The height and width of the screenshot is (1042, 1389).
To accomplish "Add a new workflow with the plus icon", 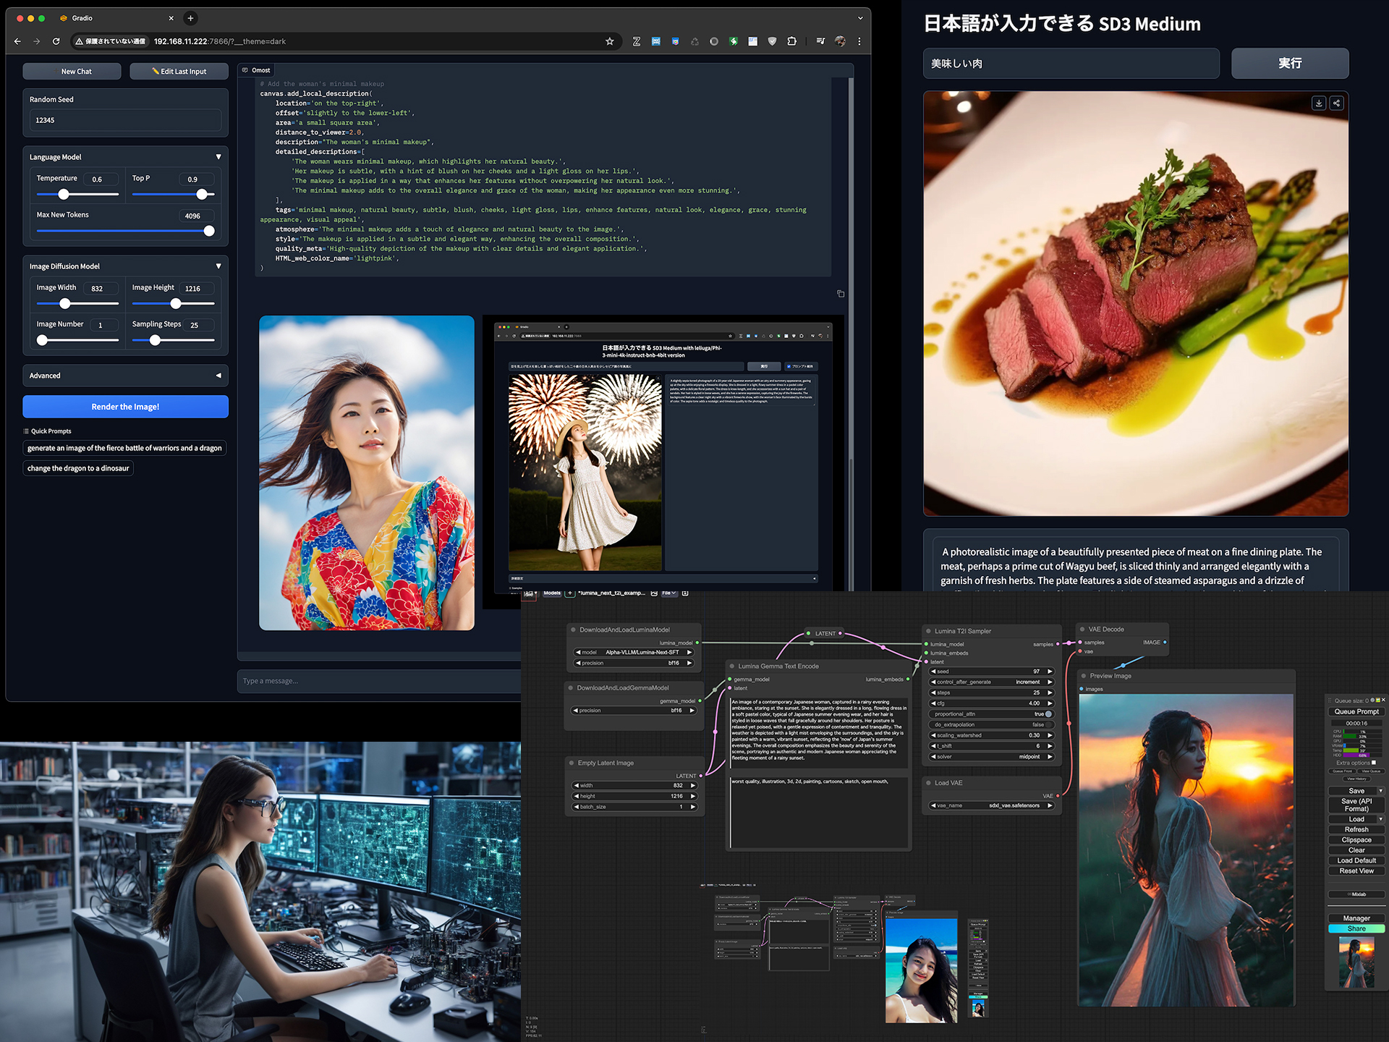I will click(570, 593).
